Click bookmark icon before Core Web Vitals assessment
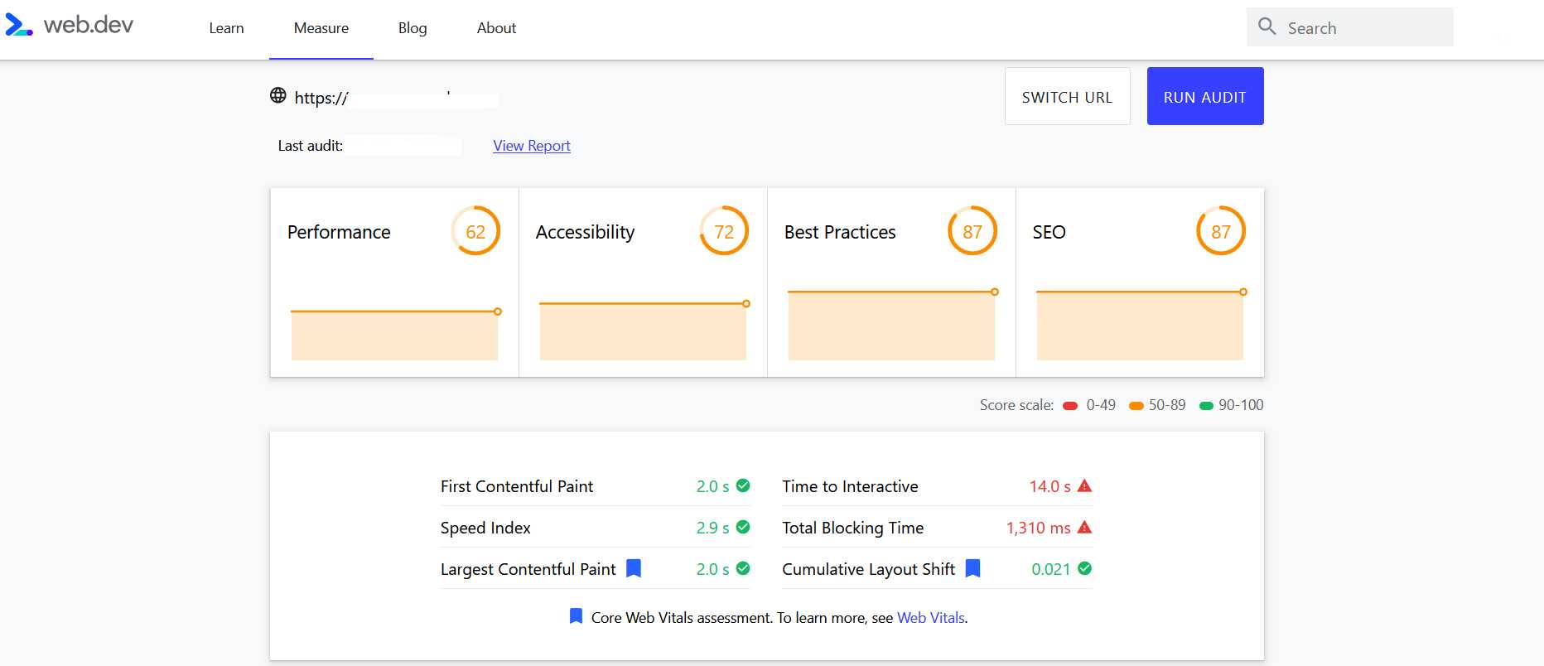This screenshot has height=666, width=1544. 577,616
